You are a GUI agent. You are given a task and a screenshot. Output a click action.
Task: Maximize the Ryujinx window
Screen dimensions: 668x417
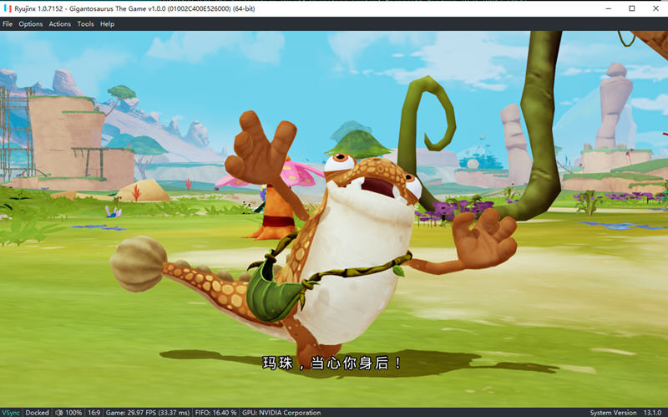pyautogui.click(x=632, y=8)
